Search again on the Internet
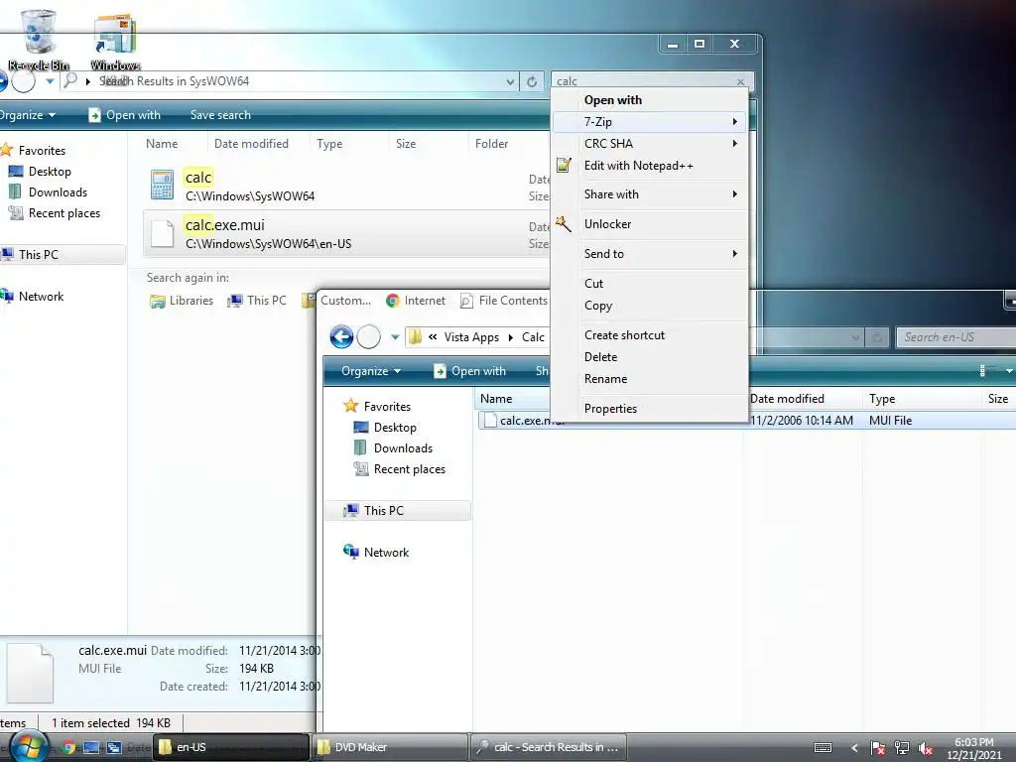The width and height of the screenshot is (1016, 762). tap(416, 301)
